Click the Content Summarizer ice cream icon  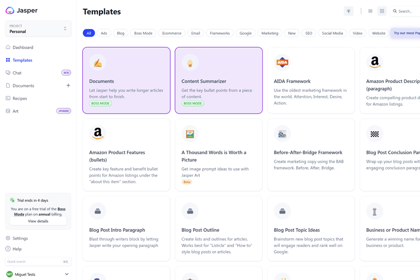click(x=190, y=63)
